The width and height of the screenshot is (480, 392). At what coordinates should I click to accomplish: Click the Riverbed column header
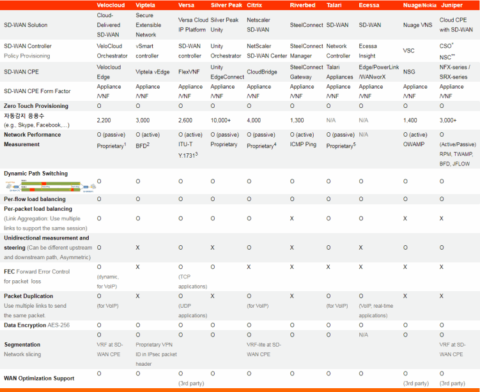[x=302, y=5]
